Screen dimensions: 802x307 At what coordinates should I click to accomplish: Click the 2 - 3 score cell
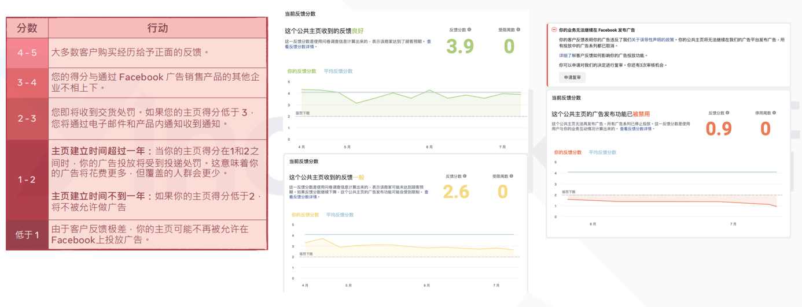tap(27, 118)
